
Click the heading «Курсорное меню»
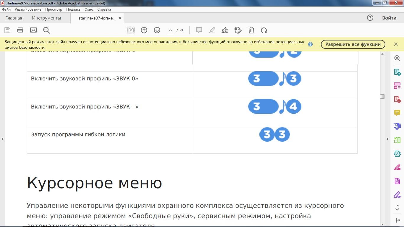(x=94, y=183)
